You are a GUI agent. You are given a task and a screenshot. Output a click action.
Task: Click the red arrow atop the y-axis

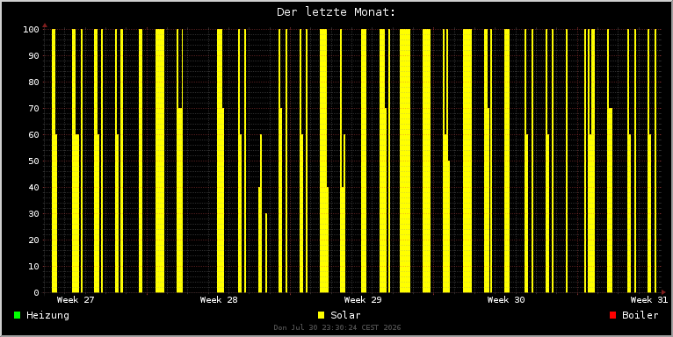(45, 25)
